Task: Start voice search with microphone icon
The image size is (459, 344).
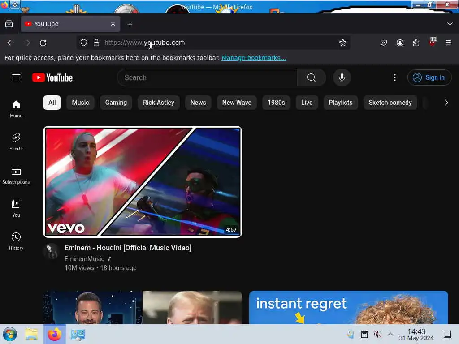Action: tap(342, 77)
